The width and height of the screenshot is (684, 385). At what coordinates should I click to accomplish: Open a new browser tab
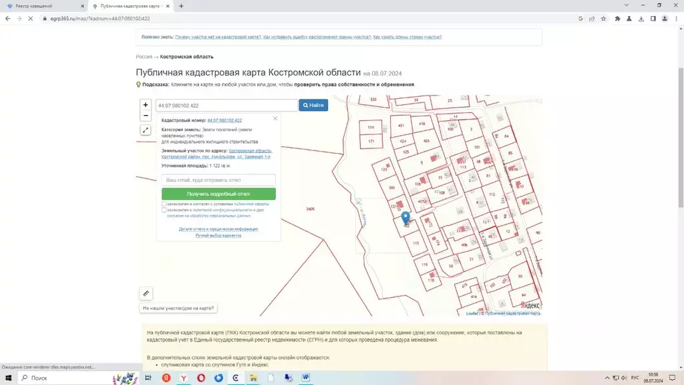pos(181,5)
